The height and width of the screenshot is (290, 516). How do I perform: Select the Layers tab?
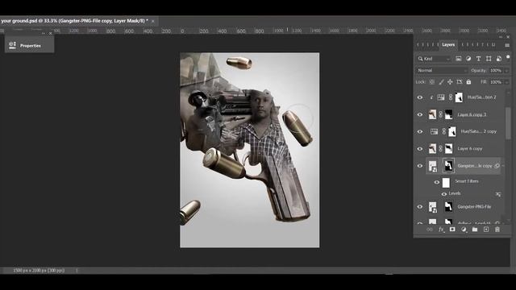(x=448, y=45)
